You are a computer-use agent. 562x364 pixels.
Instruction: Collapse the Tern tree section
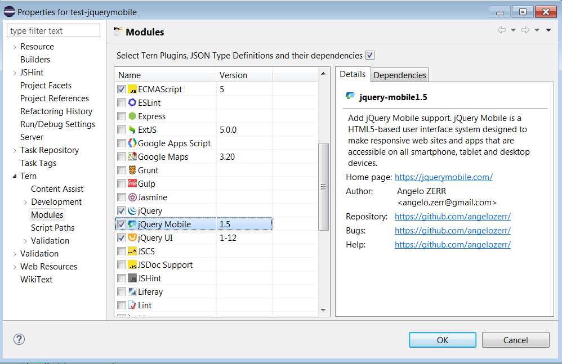(x=15, y=176)
